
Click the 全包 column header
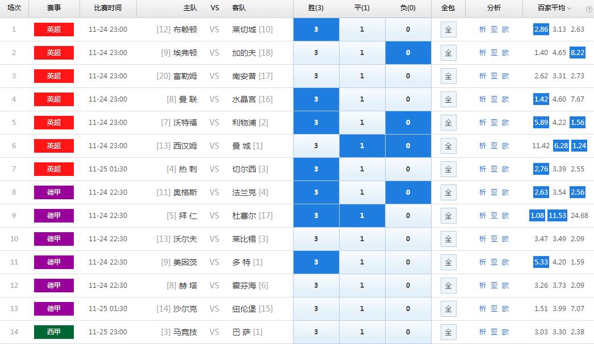(448, 8)
